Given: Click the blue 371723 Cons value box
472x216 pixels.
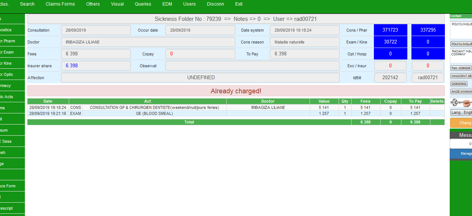Looking at the screenshot, I should point(390,30).
